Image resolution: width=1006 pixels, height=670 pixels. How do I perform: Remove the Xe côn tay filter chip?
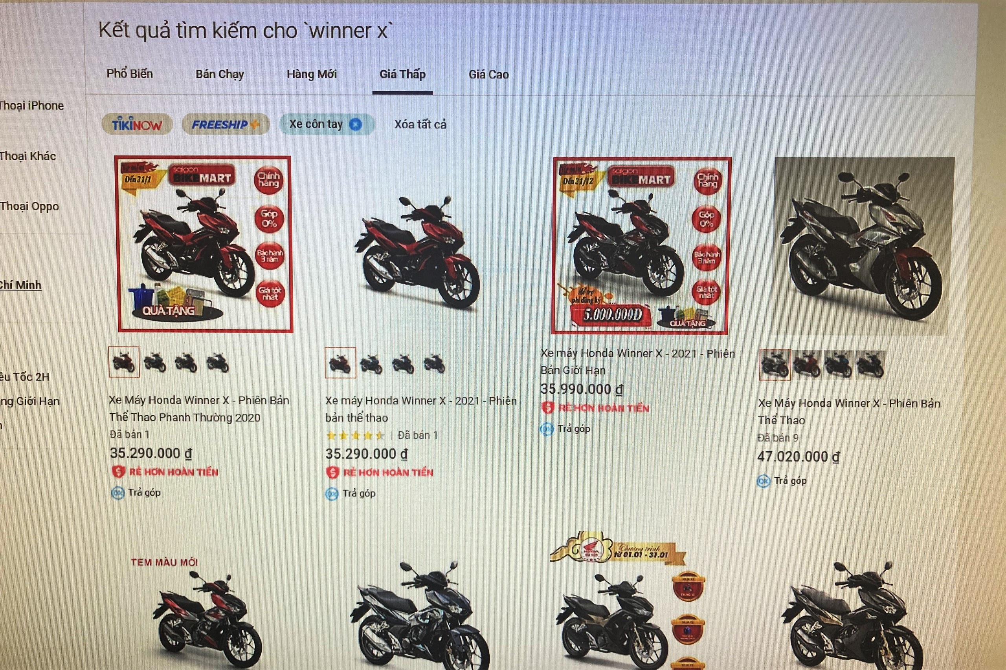click(x=355, y=124)
